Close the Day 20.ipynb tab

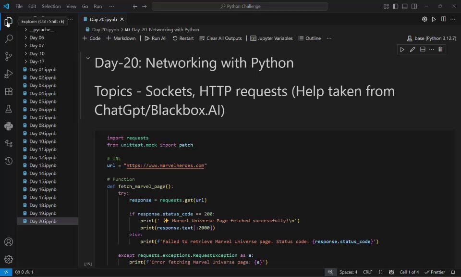coord(122,19)
